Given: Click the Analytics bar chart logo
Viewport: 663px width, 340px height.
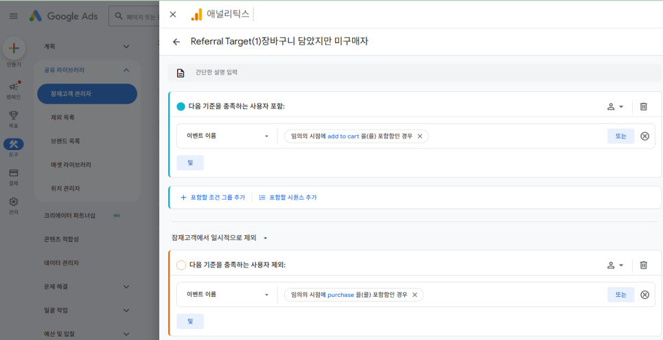Looking at the screenshot, I should (x=196, y=14).
